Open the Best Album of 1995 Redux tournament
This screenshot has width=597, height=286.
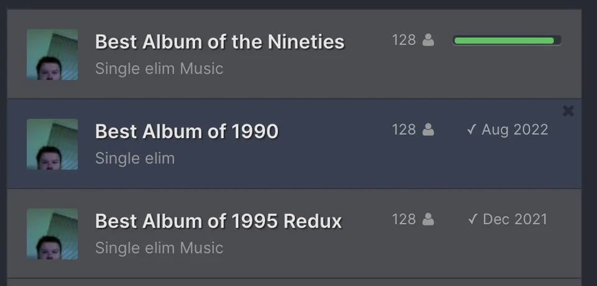(x=218, y=221)
